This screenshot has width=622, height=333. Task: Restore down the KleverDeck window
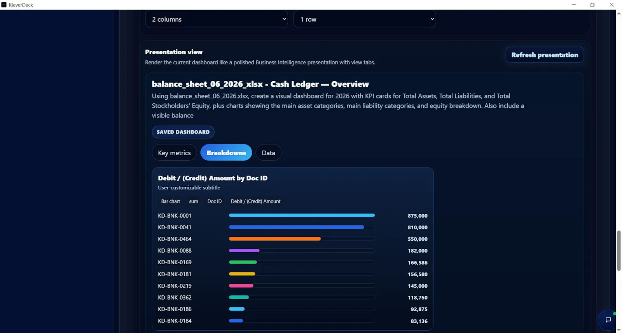click(x=592, y=5)
